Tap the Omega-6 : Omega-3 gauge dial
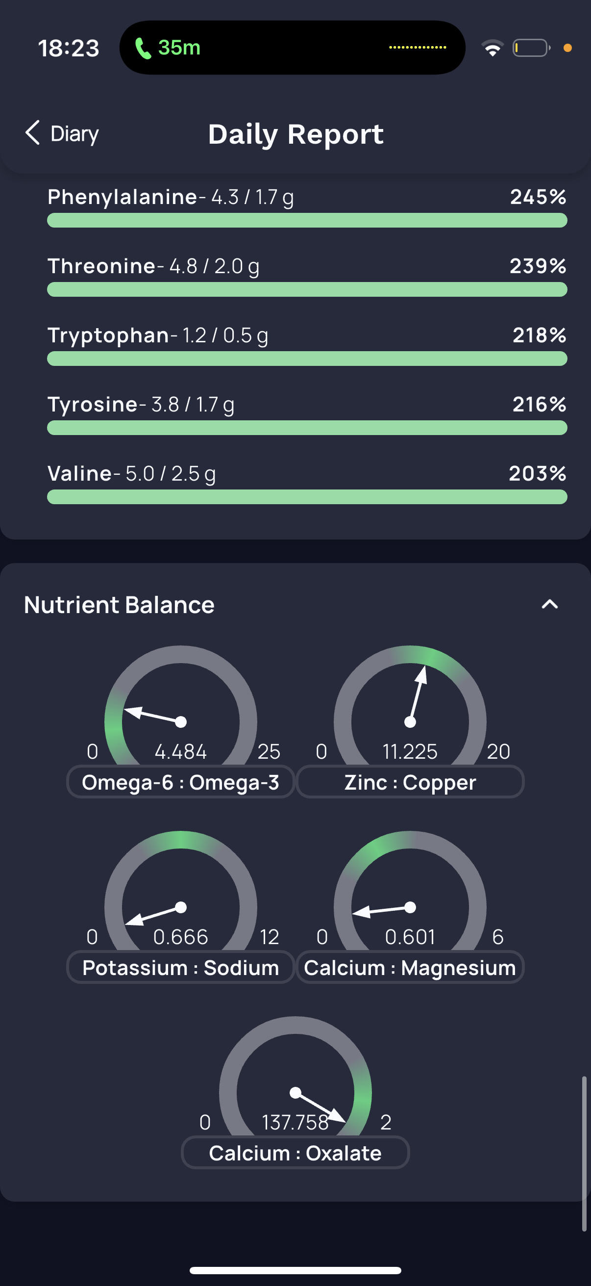 (x=180, y=709)
